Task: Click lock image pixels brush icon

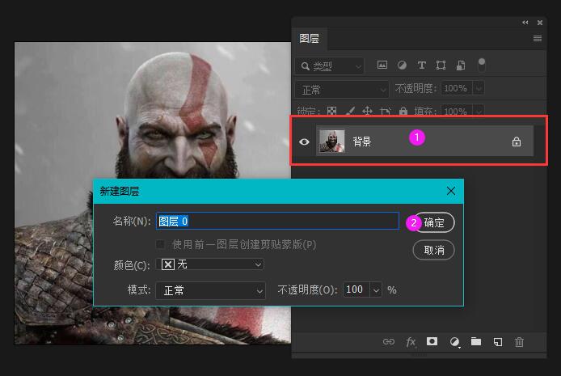Action: (x=349, y=111)
